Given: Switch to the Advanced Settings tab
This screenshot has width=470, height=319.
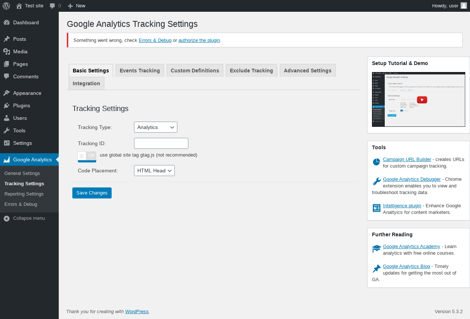Looking at the screenshot, I should (x=308, y=71).
